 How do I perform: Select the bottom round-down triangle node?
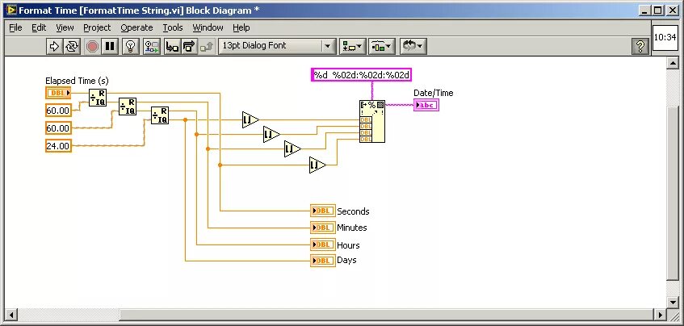tap(317, 165)
